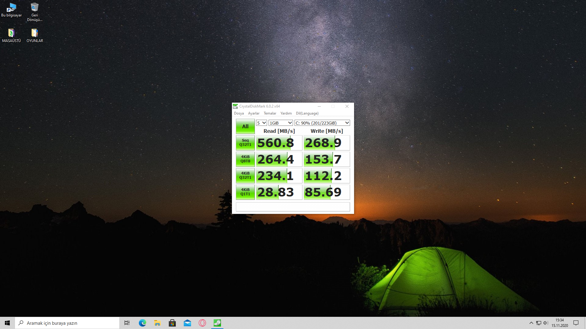Open Bu bilgisayar desktop icon
This screenshot has width=586, height=329.
click(11, 10)
